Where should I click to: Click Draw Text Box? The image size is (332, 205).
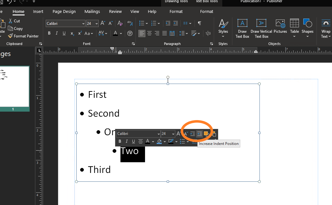pyautogui.click(x=242, y=29)
